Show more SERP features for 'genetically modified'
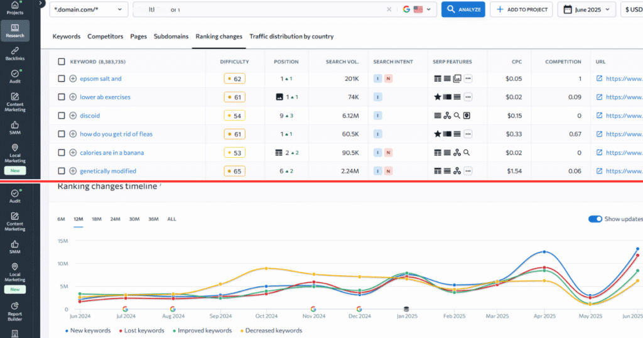This screenshot has height=338, width=643. coord(468,171)
